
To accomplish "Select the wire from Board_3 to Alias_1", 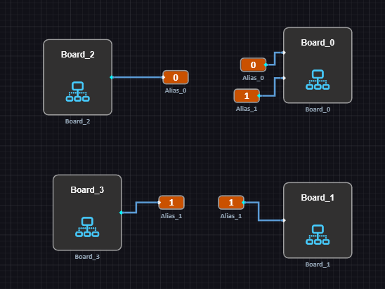I will [136, 208].
